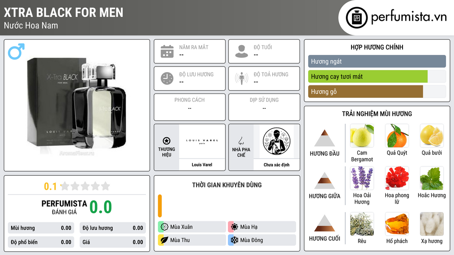Click the nose icon for Nhà pha chế

coord(241,141)
